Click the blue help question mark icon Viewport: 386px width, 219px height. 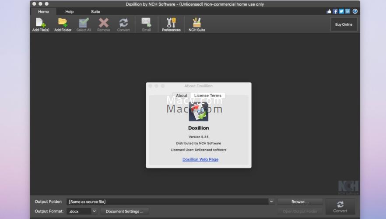tap(355, 11)
